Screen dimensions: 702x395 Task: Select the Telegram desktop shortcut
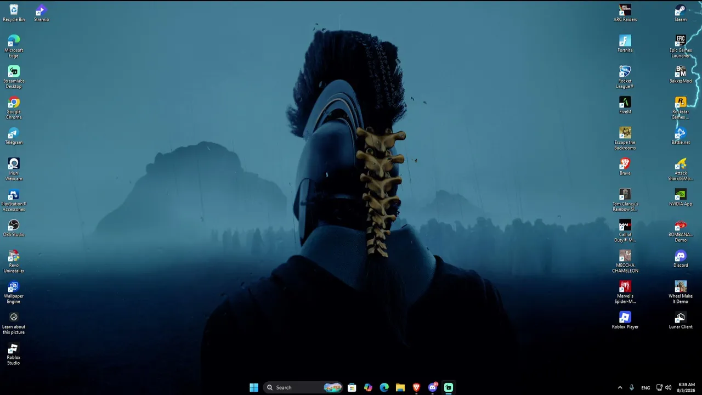coord(14,136)
